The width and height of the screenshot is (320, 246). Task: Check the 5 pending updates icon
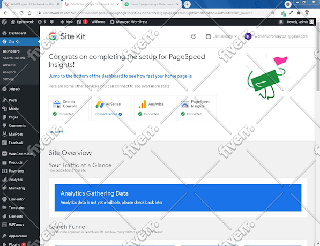click(x=42, y=22)
